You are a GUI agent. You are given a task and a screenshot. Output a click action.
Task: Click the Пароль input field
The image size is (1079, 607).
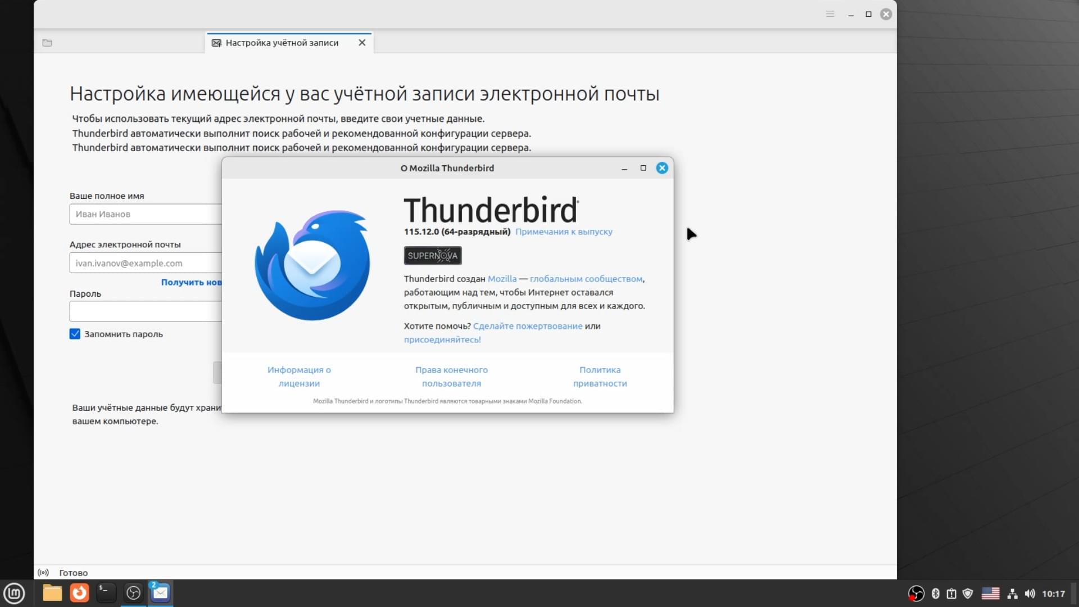click(x=146, y=311)
